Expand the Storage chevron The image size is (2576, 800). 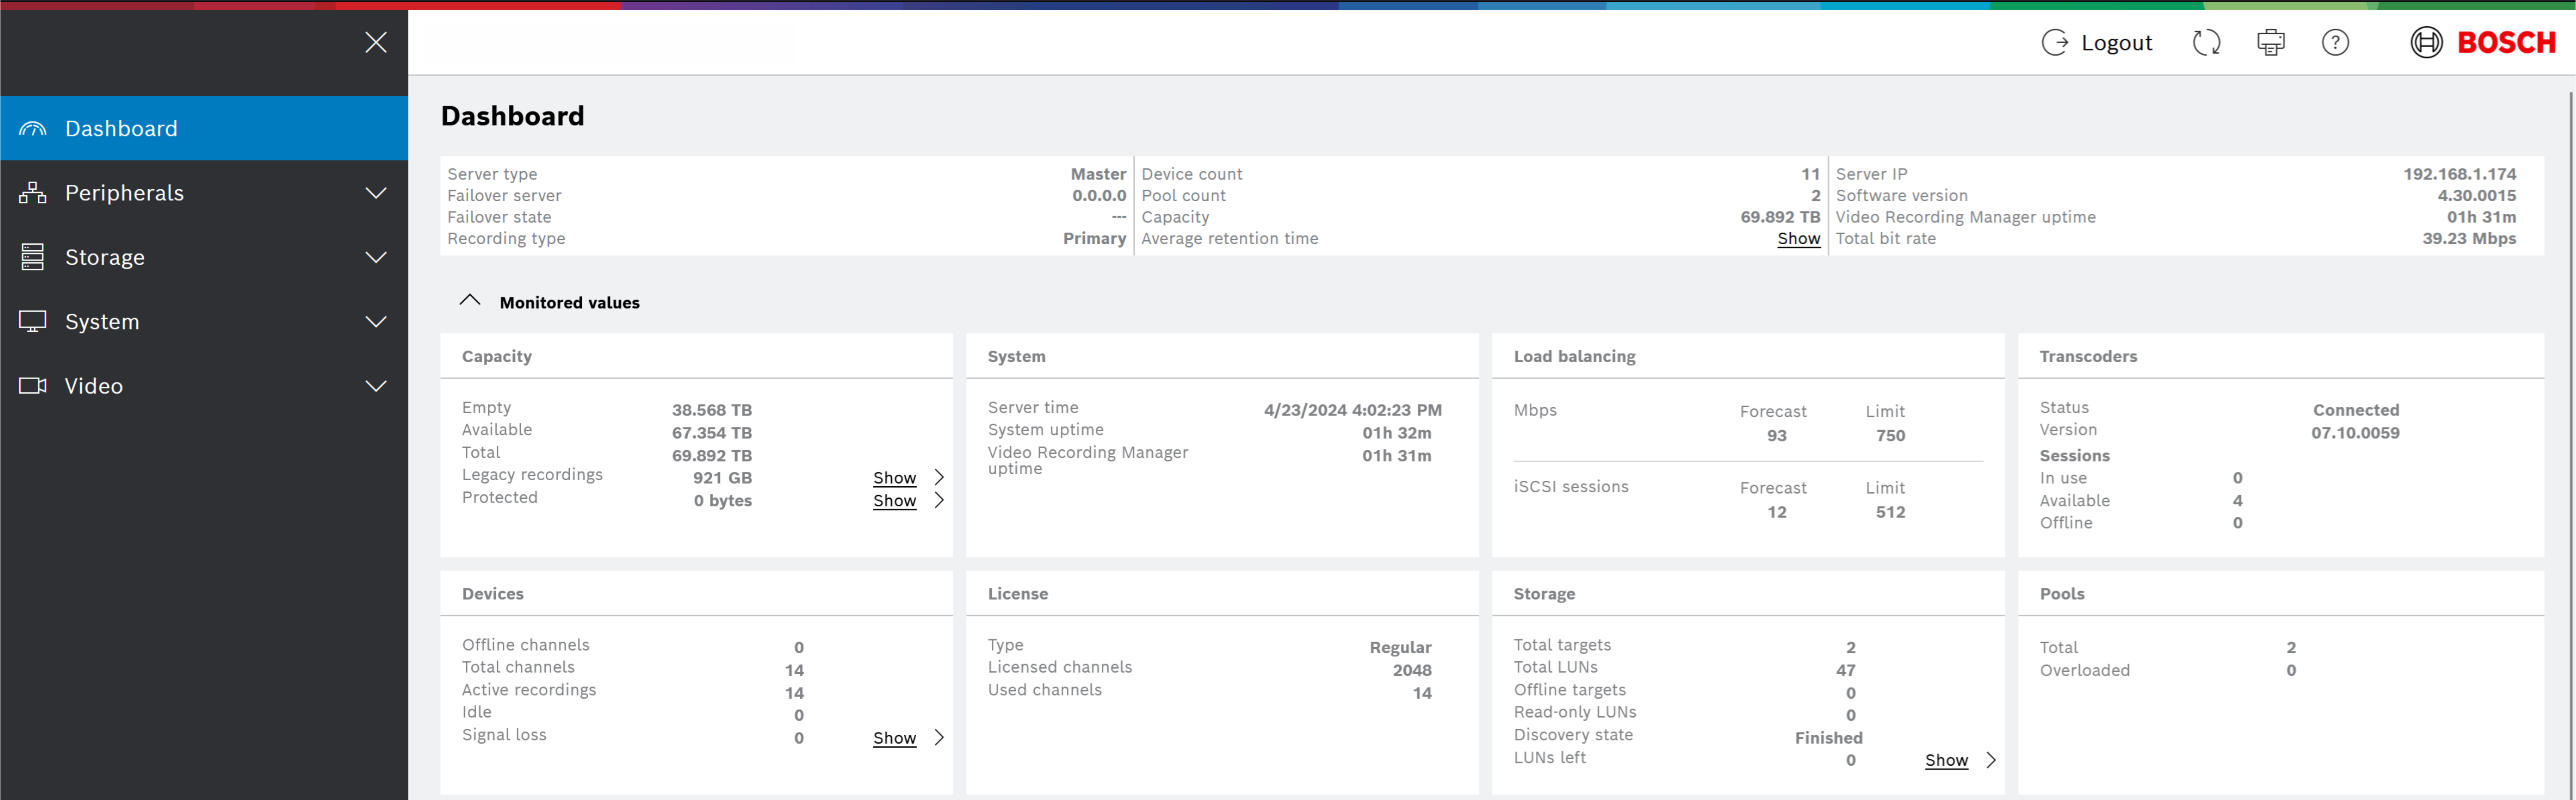[376, 257]
